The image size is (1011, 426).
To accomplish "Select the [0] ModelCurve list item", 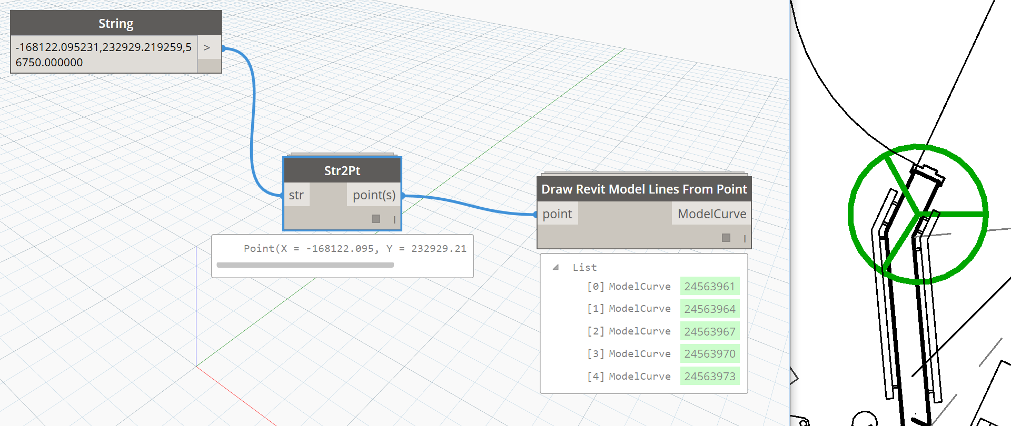I will point(629,287).
